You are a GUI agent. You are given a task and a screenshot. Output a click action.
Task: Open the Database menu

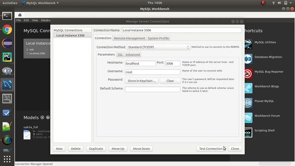[x=46, y=20]
